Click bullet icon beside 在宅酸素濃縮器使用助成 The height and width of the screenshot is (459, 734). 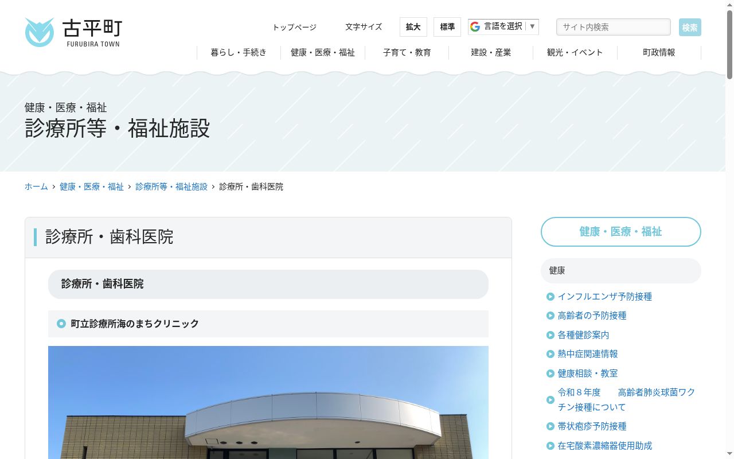550,446
